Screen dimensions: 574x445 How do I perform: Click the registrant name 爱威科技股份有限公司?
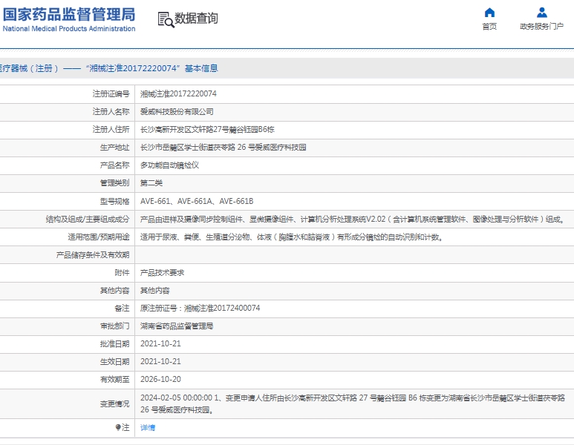[177, 112]
